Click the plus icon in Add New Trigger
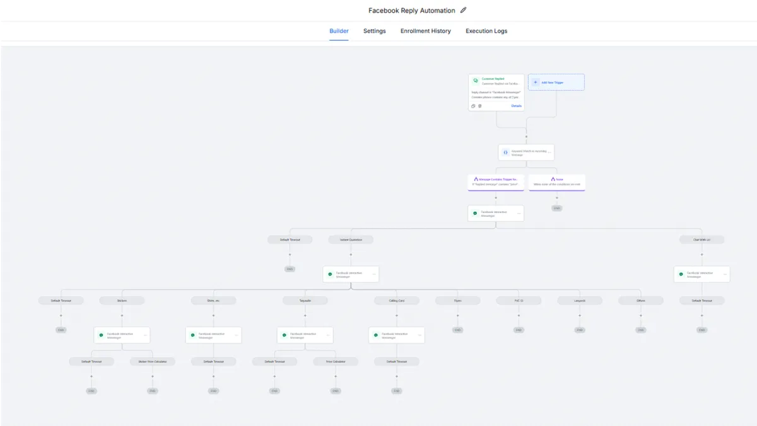The image size is (757, 426). pyautogui.click(x=536, y=82)
